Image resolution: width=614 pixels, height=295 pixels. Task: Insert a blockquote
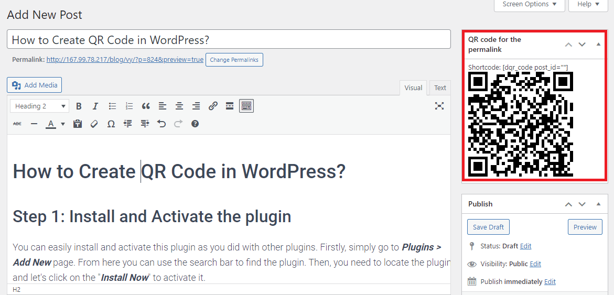146,106
